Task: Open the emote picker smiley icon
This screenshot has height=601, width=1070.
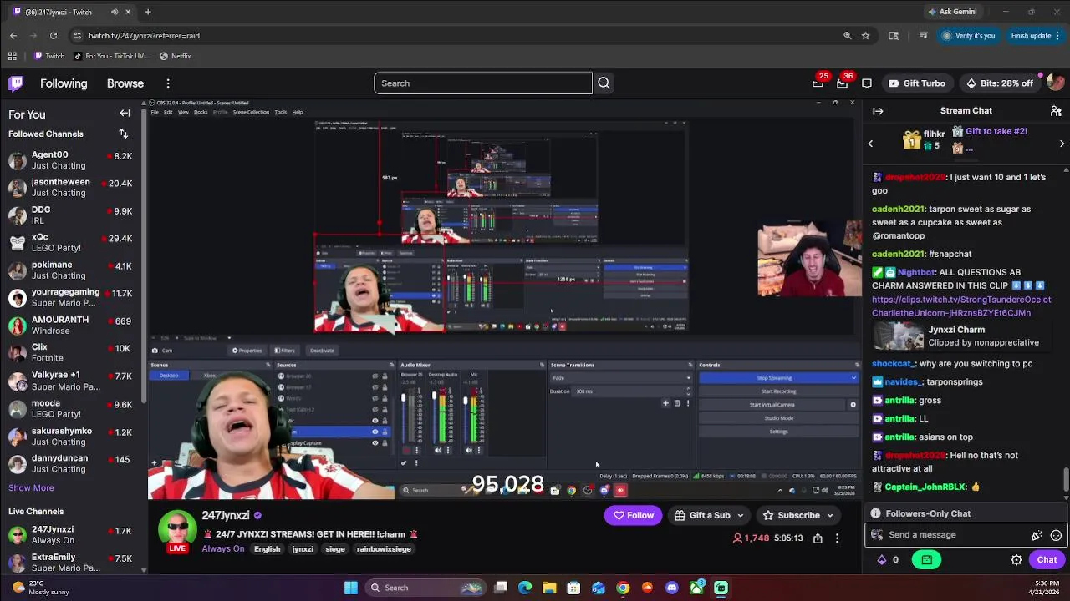Action: 1056,535
